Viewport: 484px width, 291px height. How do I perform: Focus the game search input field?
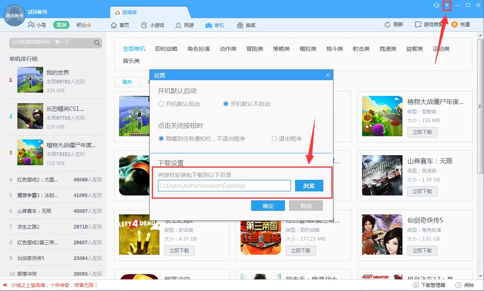pyautogui.click(x=51, y=43)
